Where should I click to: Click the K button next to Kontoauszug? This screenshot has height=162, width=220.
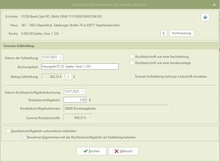164,33
